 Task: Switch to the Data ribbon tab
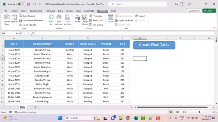(60, 11)
